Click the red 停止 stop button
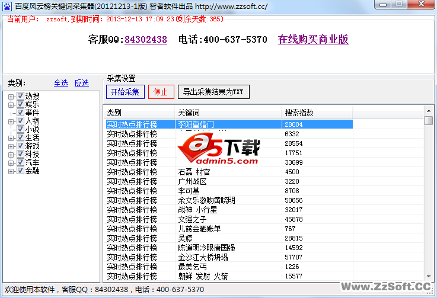This screenshot has height=298, width=437. pos(161,92)
